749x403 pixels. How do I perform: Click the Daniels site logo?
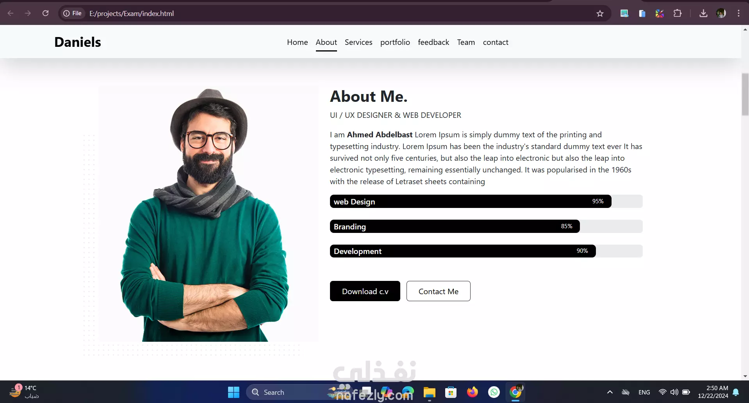78,42
